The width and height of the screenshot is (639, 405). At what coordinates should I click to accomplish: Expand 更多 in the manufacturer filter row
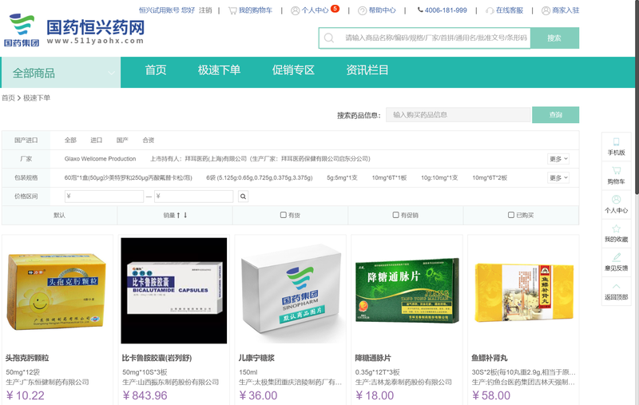pos(558,159)
